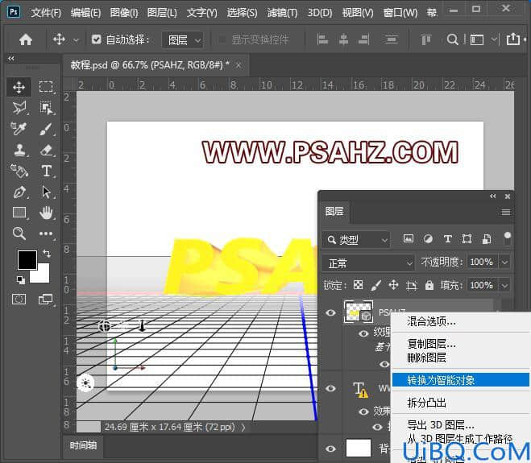The height and width of the screenshot is (463, 531).
Task: Select the Move tool in the toolbox
Action: [x=19, y=87]
